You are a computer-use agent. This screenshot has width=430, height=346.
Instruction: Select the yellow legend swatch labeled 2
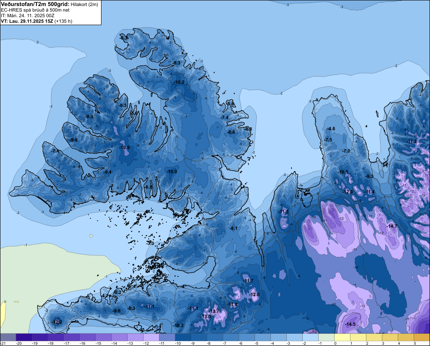374,337
